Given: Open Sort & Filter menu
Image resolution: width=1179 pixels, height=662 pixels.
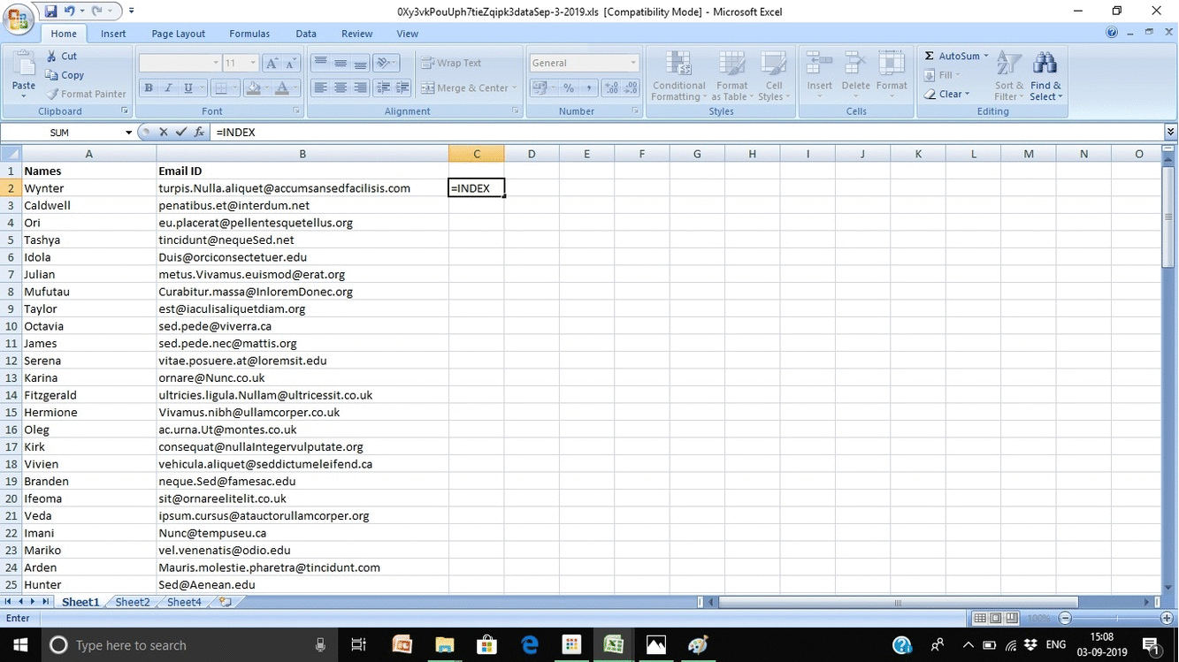Looking at the screenshot, I should point(1008,76).
